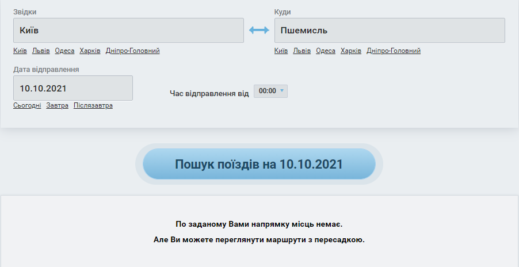Set date with Завтра link
This screenshot has width=519, height=267.
click(x=58, y=105)
